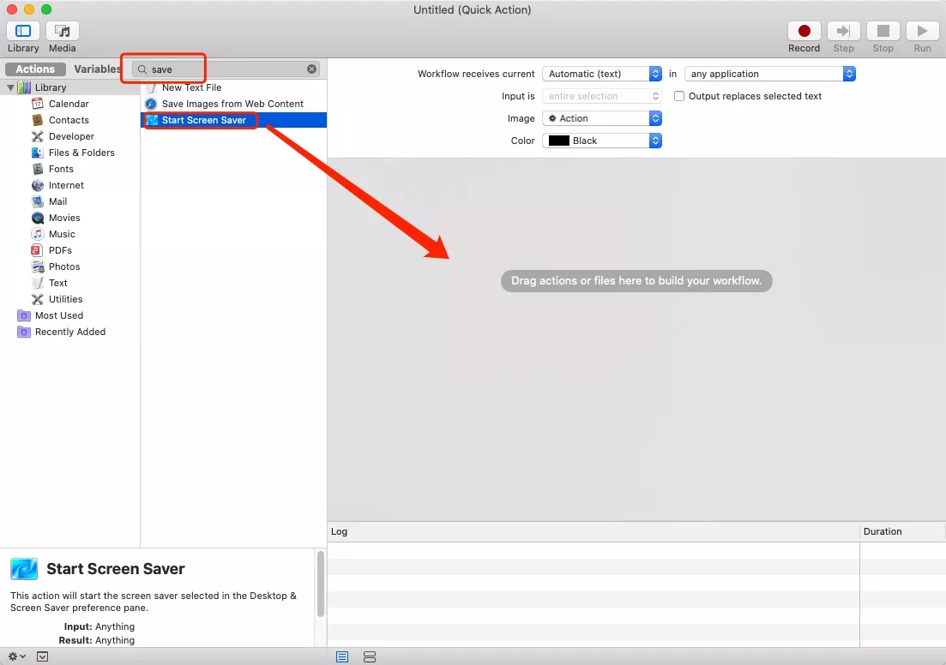Click the Start Screen Saver description icon

pyautogui.click(x=24, y=568)
